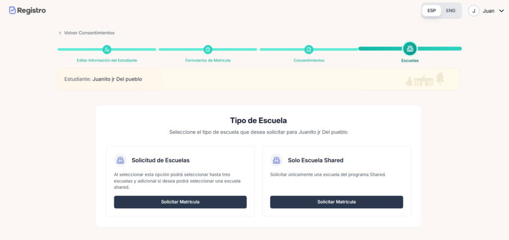Click the Registro logo icon
The width and height of the screenshot is (509, 240).
coord(12,10)
